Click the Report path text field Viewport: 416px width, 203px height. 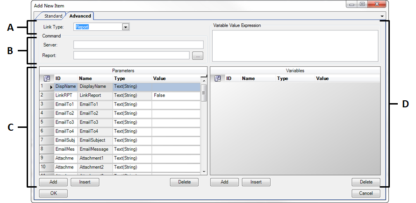[x=131, y=56]
